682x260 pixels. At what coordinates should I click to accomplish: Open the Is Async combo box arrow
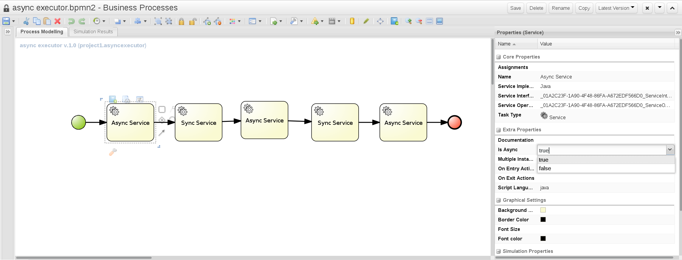click(670, 150)
